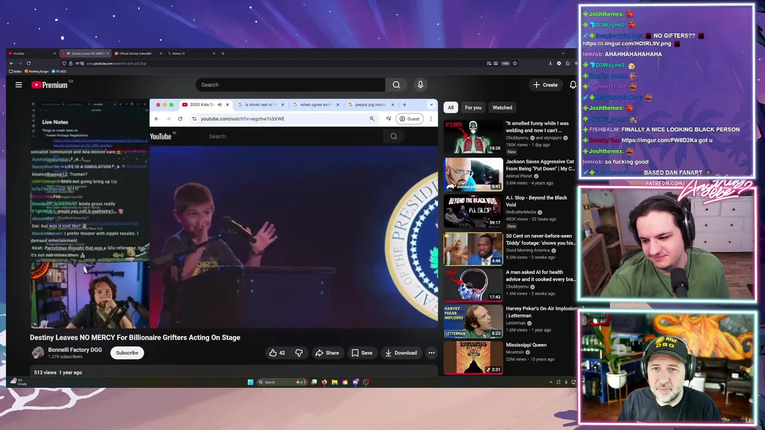The height and width of the screenshot is (430, 765).
Task: Click the outer browser address bar URL
Action: point(116,63)
